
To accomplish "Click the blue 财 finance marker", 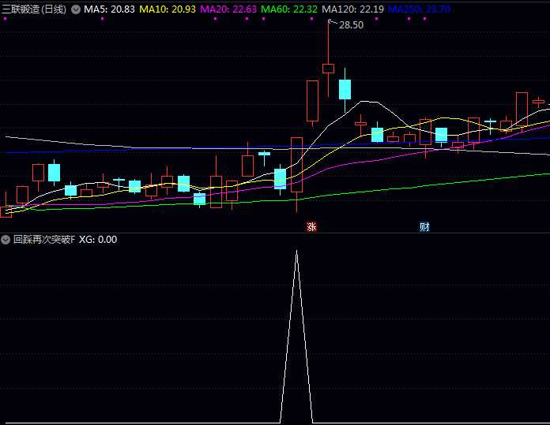I will (x=425, y=227).
